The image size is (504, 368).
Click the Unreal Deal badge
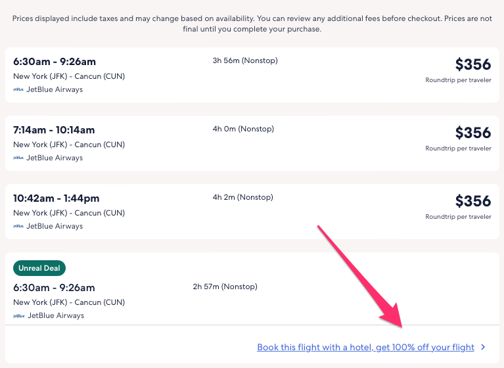pyautogui.click(x=39, y=268)
